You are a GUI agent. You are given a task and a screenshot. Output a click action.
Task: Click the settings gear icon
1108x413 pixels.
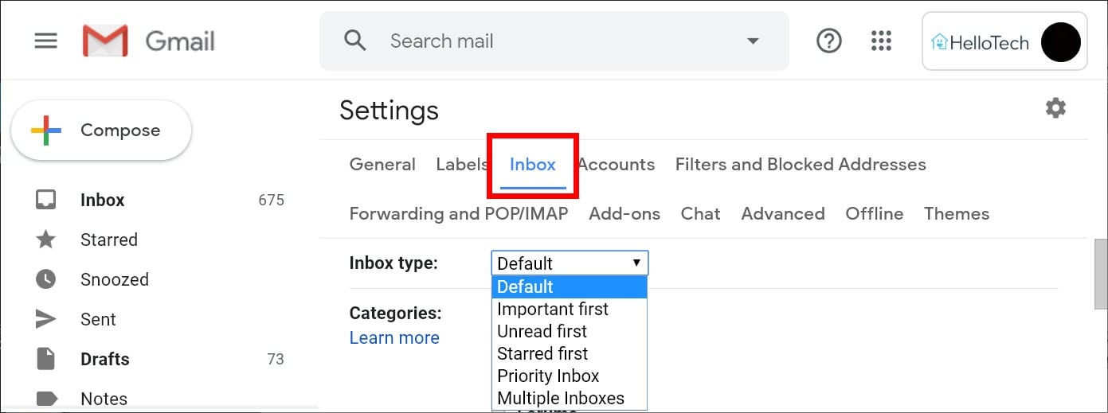[1055, 108]
